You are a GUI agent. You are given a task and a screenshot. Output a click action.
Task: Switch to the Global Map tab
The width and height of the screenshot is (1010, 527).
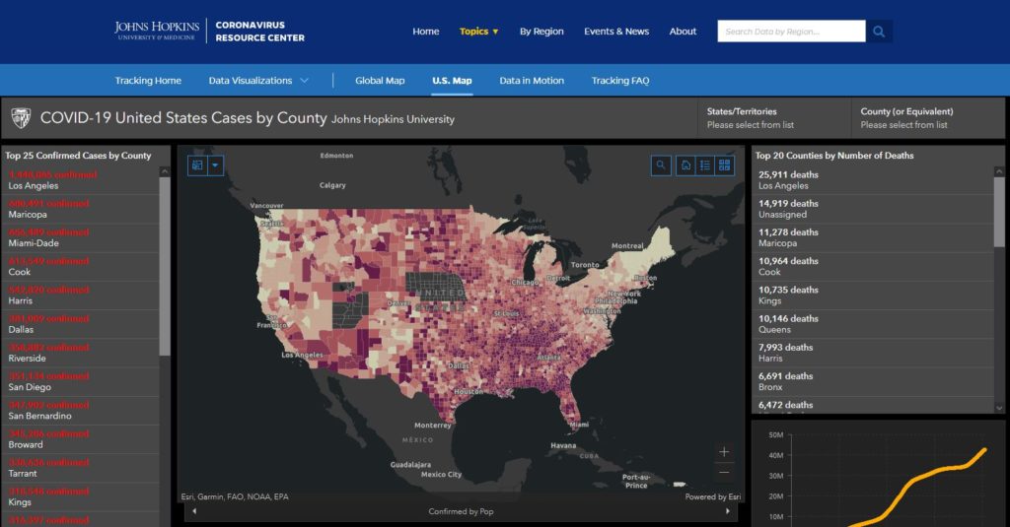pos(380,81)
